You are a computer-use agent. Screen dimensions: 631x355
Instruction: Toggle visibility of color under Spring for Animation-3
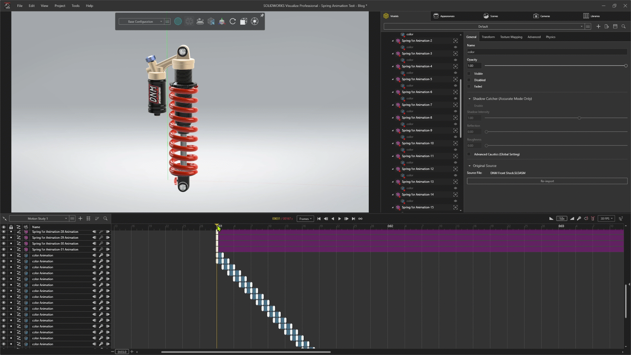coord(456,60)
